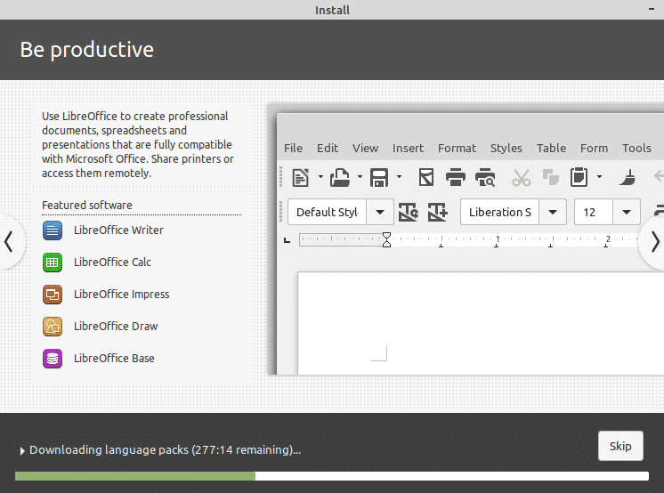Click the LibreOffice Calc icon

[53, 263]
